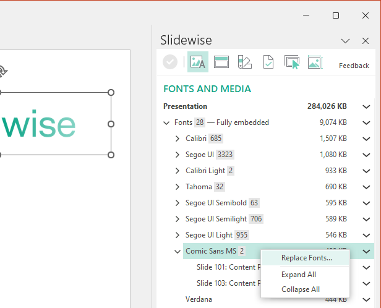Click the grayed checkmark status icon
Viewport: 381px width, 308px height.
(170, 62)
